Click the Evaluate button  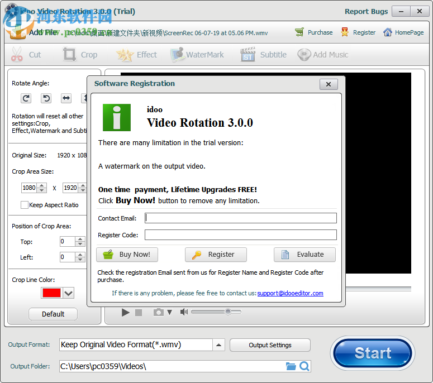pos(304,255)
